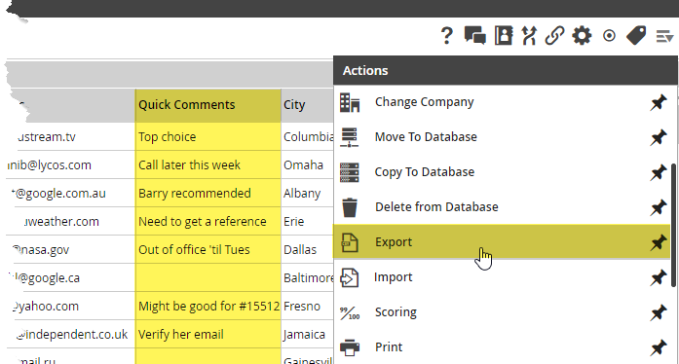This screenshot has height=364, width=679.
Task: Open the chat messages icon
Action: (x=475, y=35)
